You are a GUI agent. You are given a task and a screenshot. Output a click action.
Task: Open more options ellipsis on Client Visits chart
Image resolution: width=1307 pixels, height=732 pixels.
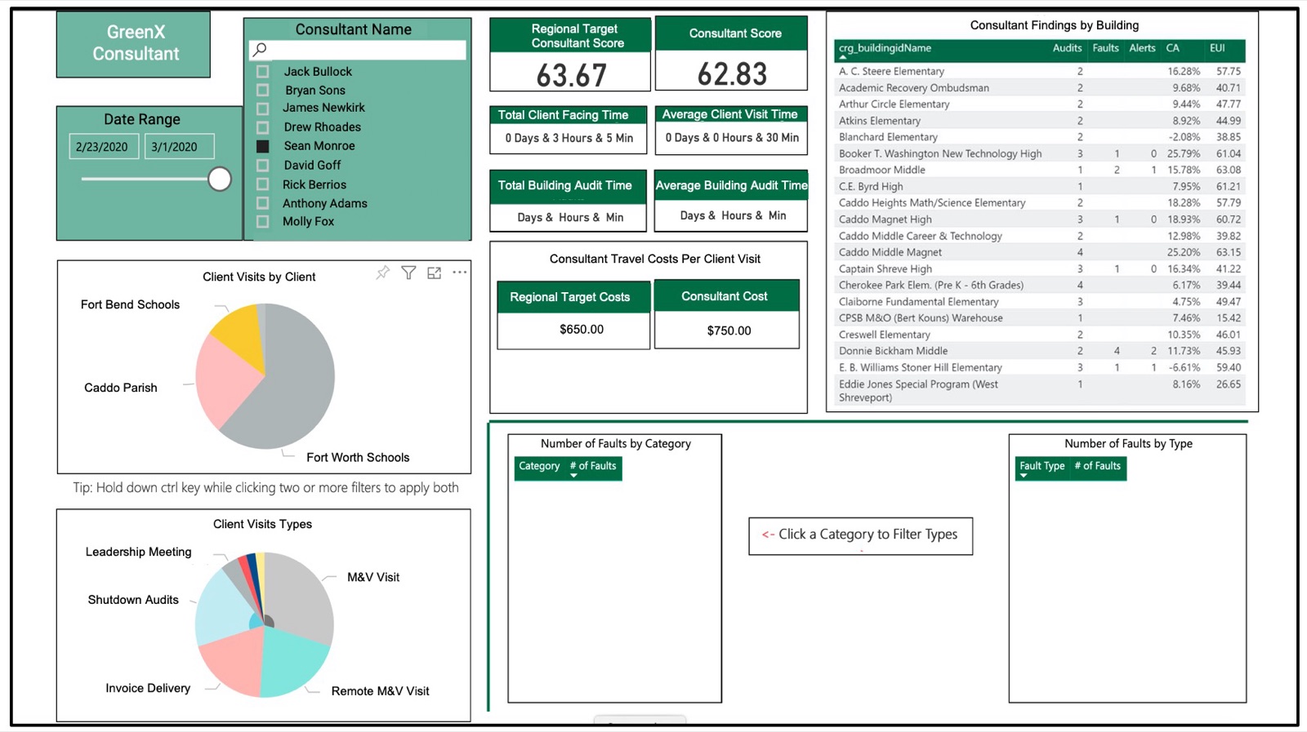[460, 272]
